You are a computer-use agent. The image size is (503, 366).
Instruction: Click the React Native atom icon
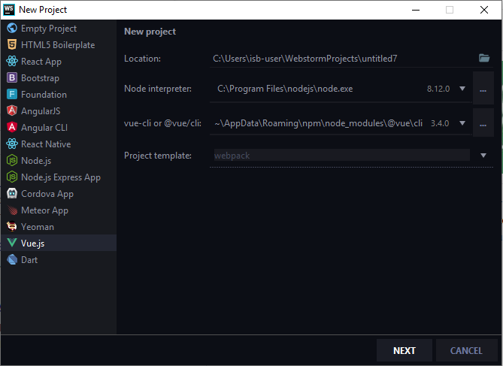pyautogui.click(x=12, y=144)
